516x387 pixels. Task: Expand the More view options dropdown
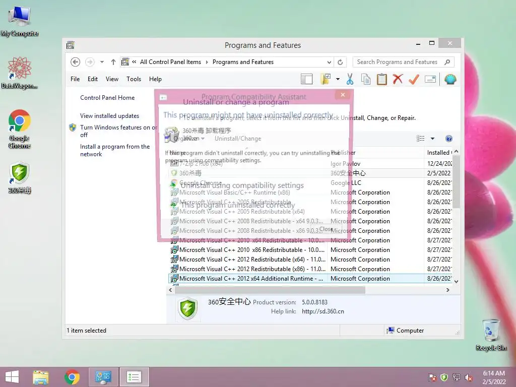pyautogui.click(x=432, y=139)
